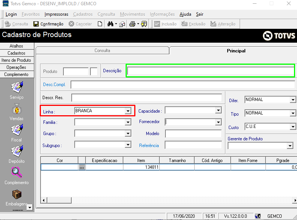This screenshot has height=220, width=297.
Task: Click the Descr. Res. input field
Action: (147, 98)
